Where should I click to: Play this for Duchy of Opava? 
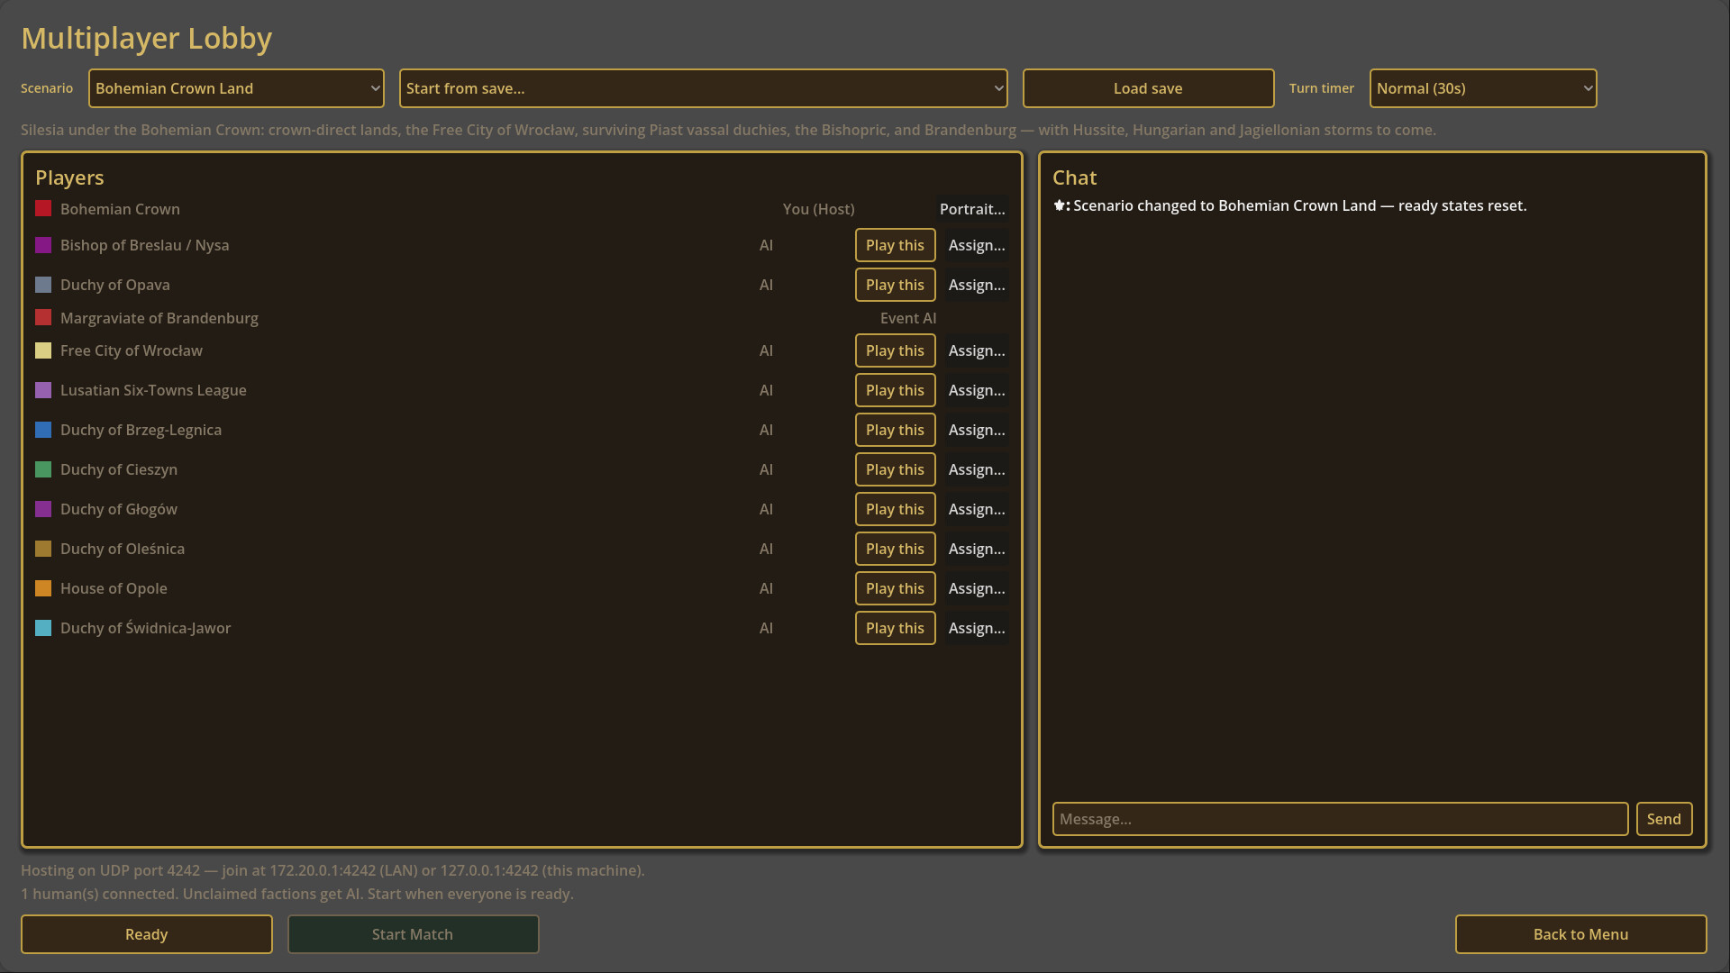(x=895, y=285)
